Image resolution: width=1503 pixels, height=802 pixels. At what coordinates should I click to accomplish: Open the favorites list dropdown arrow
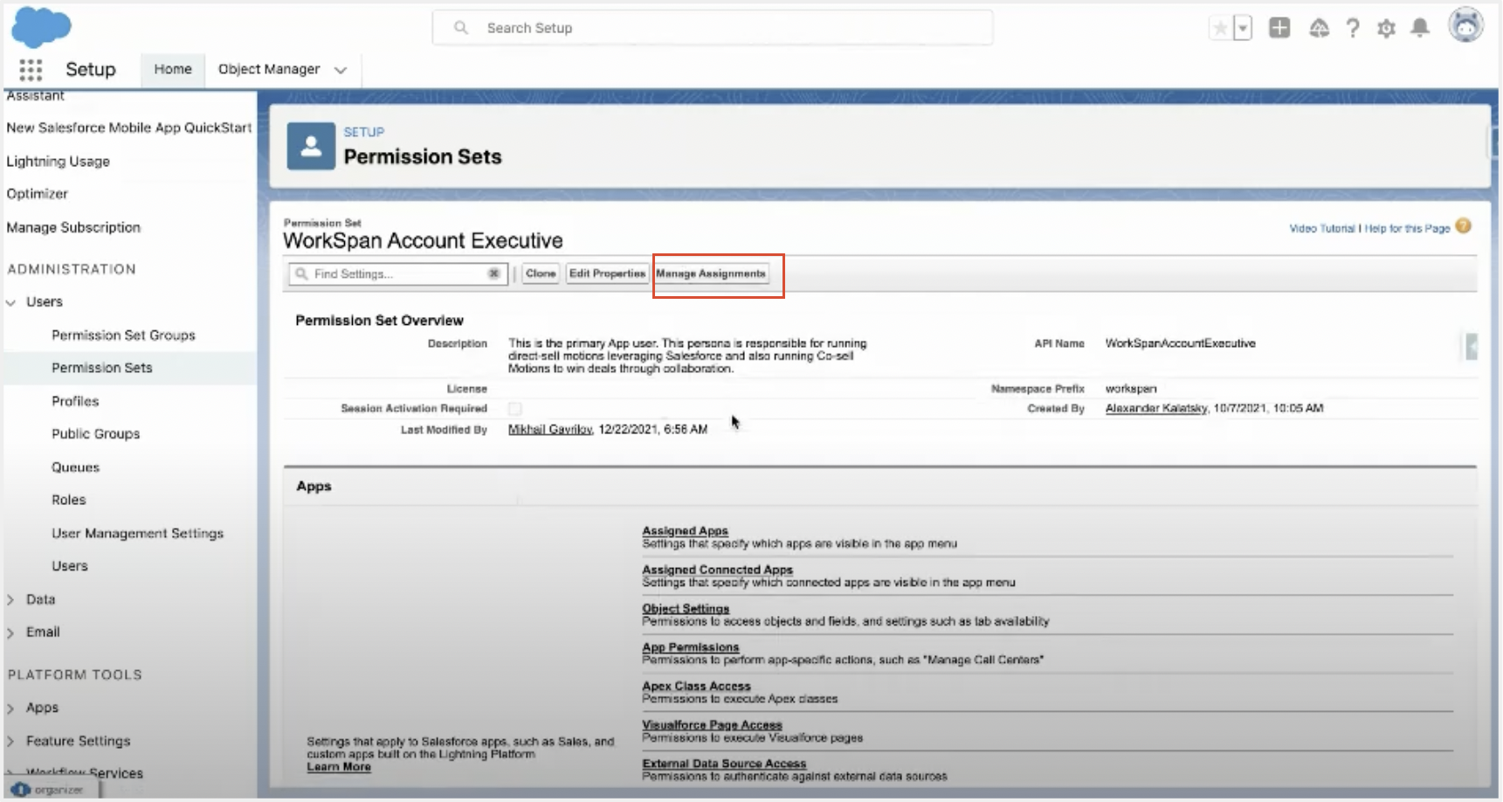1242,29
